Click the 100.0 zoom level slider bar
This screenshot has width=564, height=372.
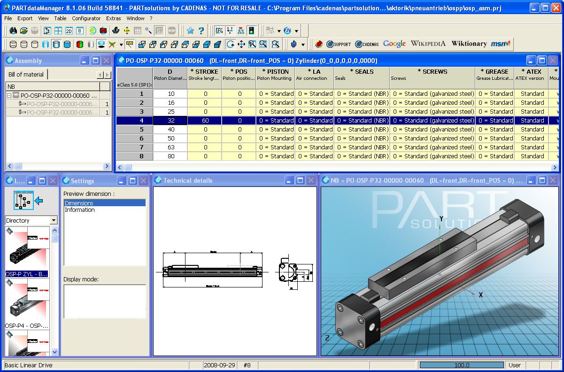(463, 365)
